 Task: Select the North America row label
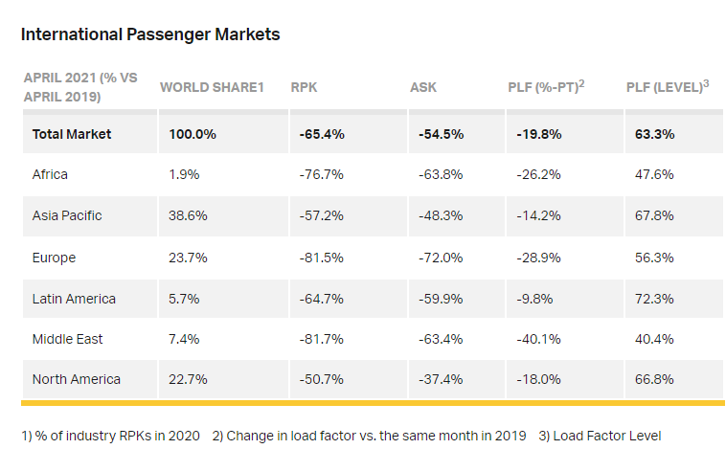click(x=77, y=380)
